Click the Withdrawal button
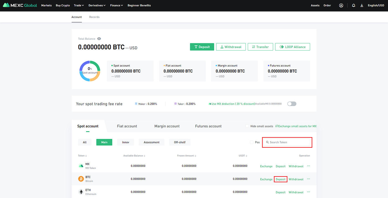This screenshot has height=198, width=388. [x=231, y=47]
